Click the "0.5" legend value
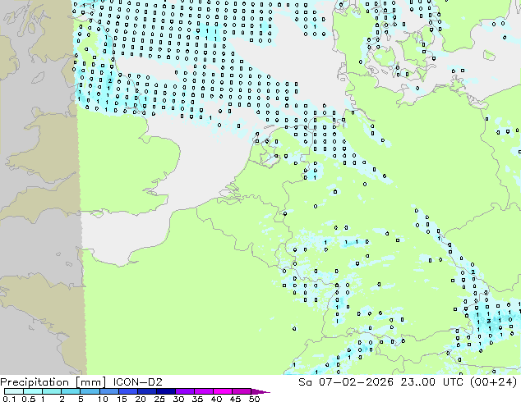Image resolution: width=521 pixels, height=402 pixels. coord(29,399)
